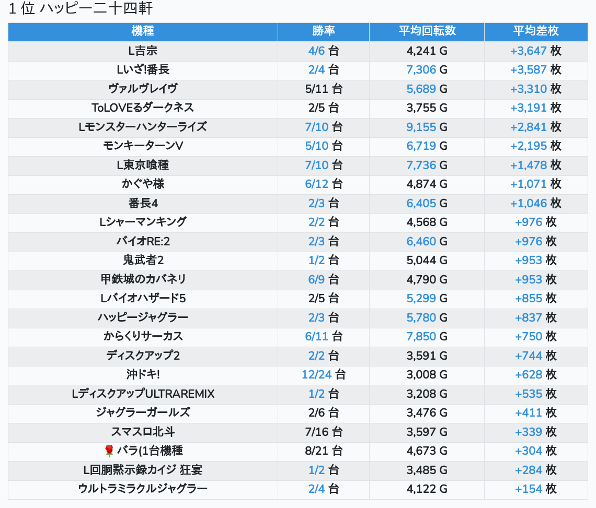Click the 沖ドキ! machine name
596x508 pixels.
[143, 375]
